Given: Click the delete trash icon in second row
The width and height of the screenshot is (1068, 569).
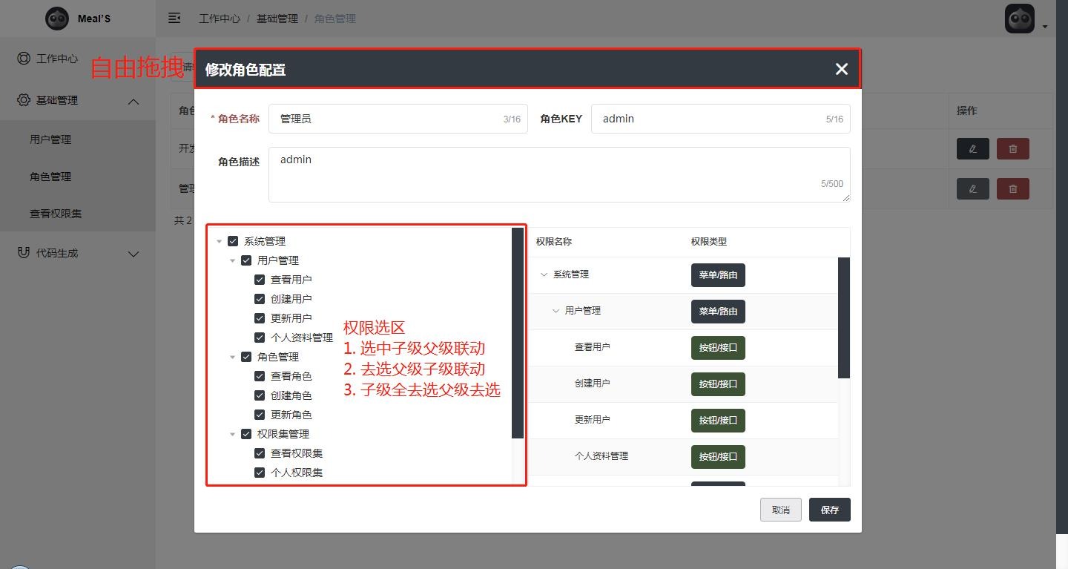Looking at the screenshot, I should (1012, 188).
